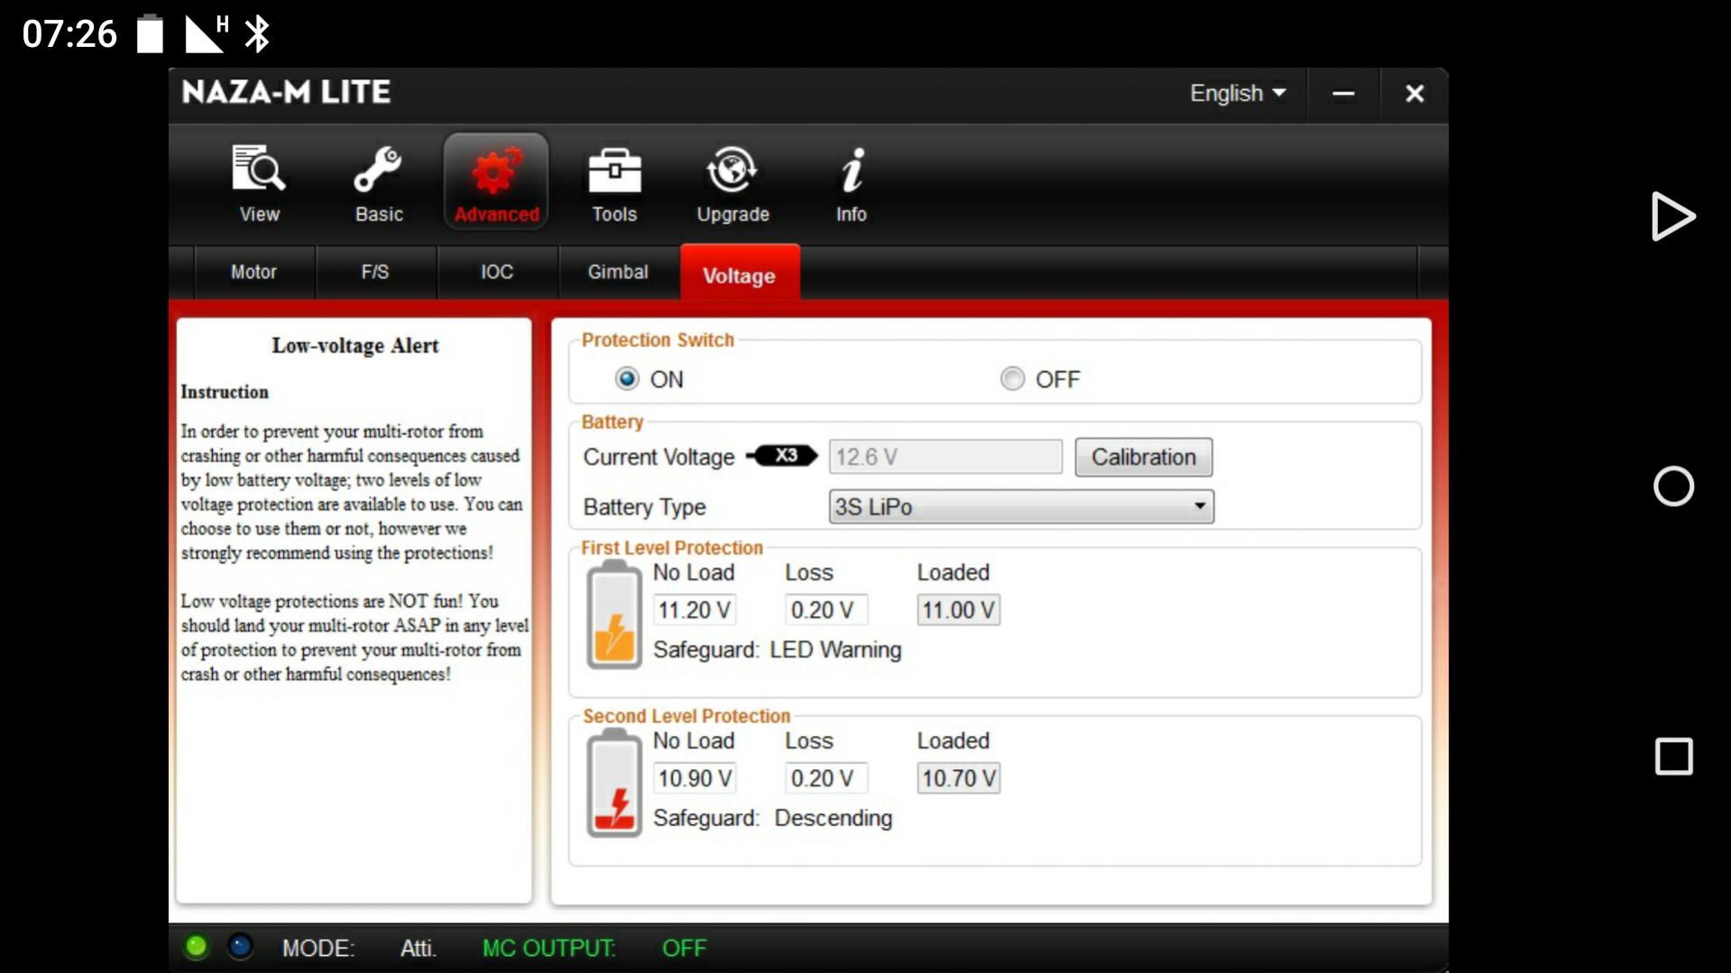
Task: Click the 'LED Warning' safeguard text
Action: pos(835,650)
